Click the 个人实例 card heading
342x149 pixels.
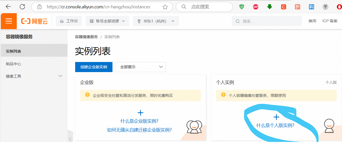[225, 82]
